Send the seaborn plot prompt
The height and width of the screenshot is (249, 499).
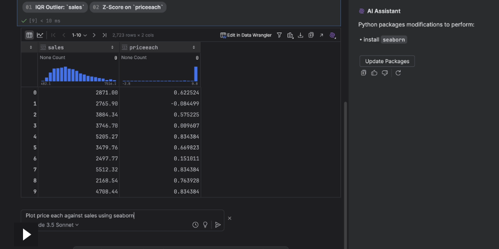point(218,225)
